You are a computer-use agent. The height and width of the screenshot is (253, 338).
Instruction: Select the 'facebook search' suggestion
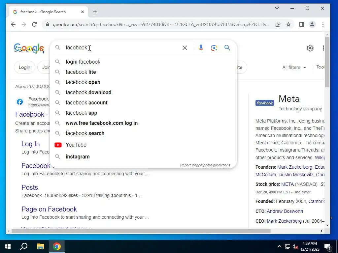pyautogui.click(x=143, y=133)
